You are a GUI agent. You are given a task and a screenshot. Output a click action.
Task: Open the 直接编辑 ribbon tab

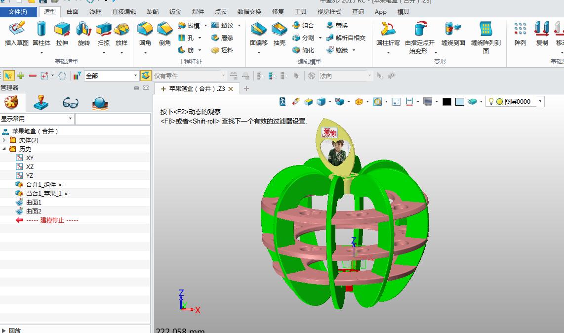click(124, 12)
